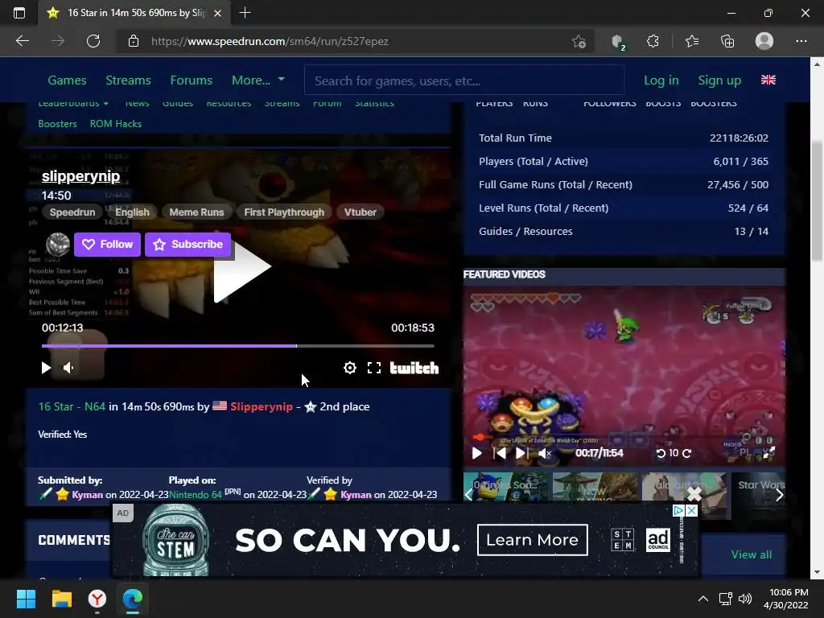824x618 pixels.
Task: Select the First Playthrough tag
Action: [284, 212]
